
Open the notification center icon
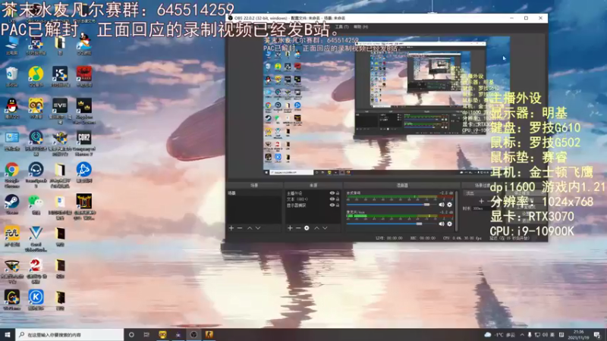click(598, 335)
